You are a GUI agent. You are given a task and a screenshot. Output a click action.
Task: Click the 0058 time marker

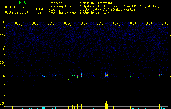click(x=133, y=23)
